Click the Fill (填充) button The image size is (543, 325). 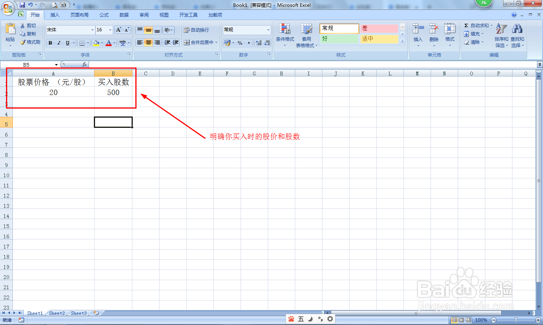[474, 34]
